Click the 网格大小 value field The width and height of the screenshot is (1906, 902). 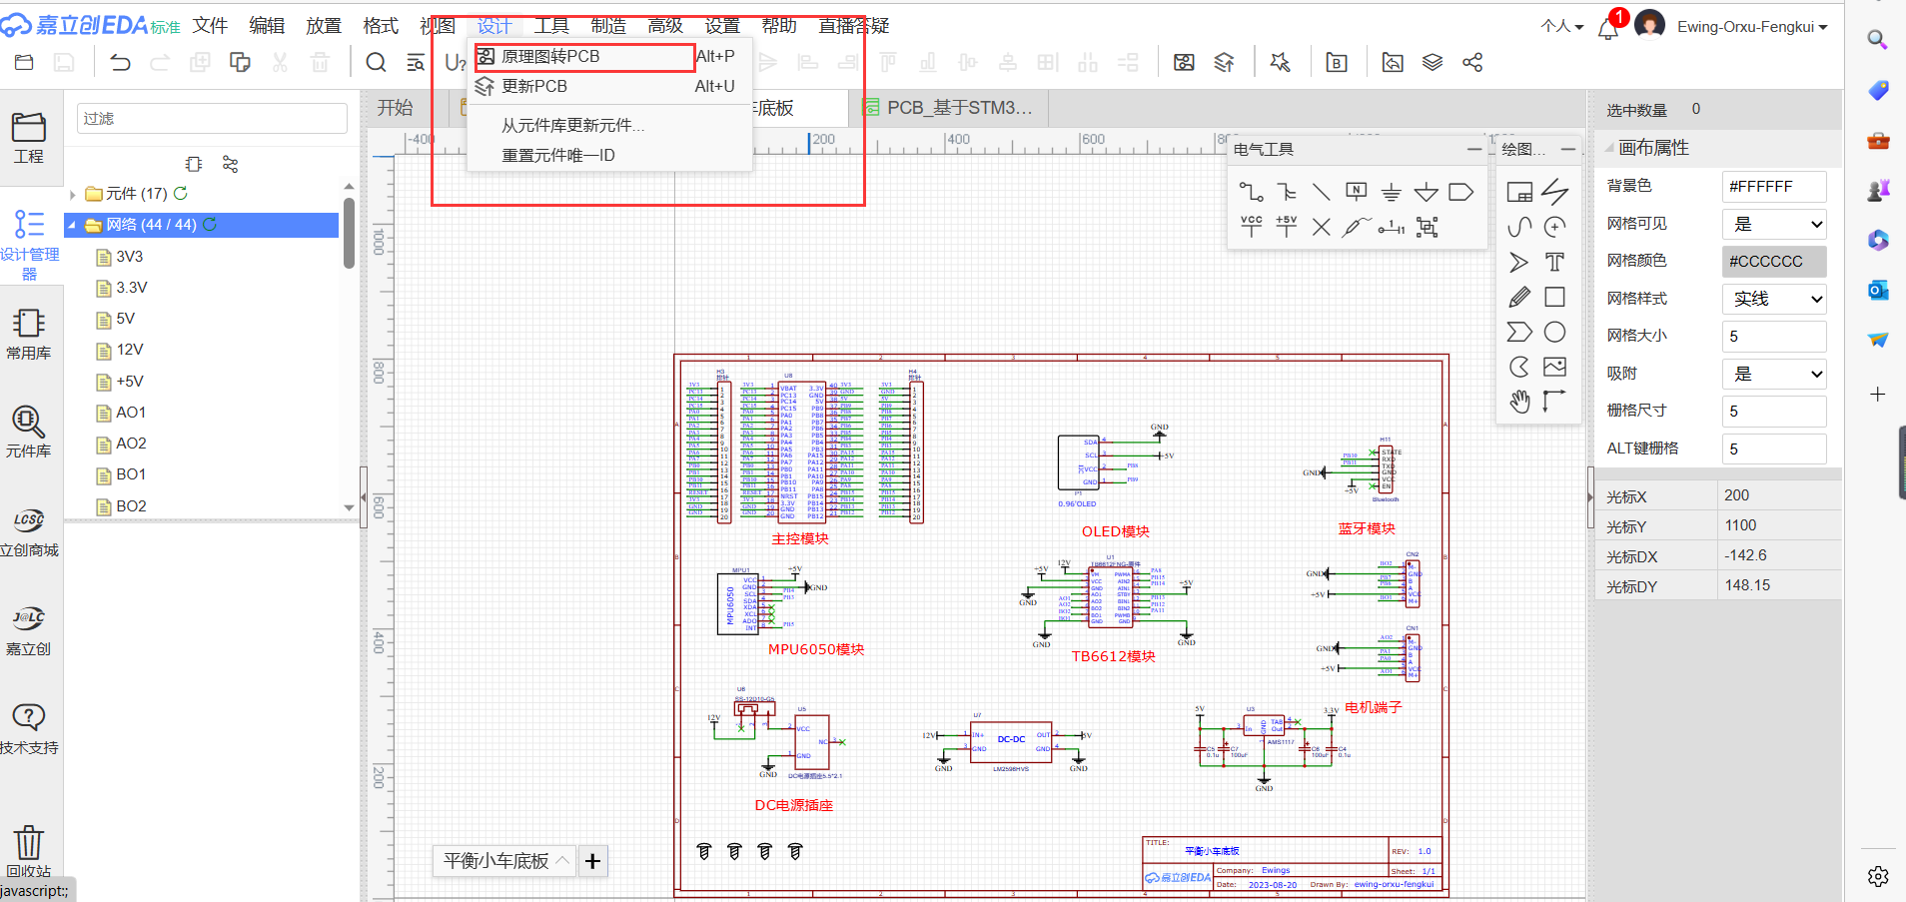(x=1774, y=336)
